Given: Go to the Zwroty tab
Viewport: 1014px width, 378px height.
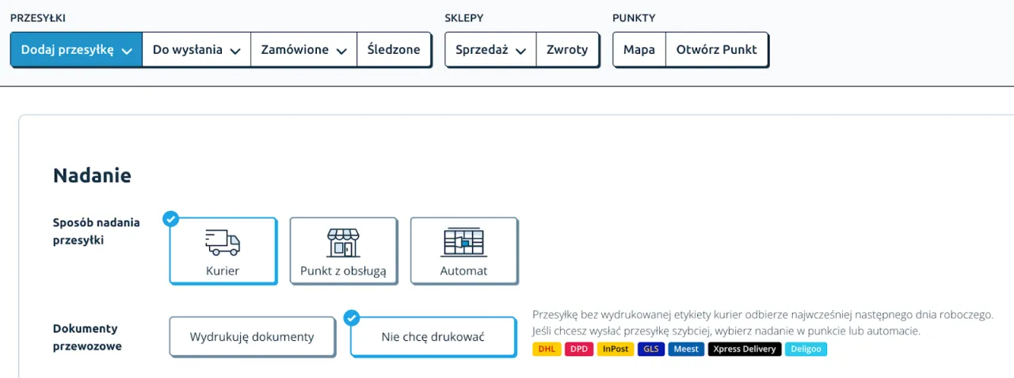Looking at the screenshot, I should tap(567, 50).
